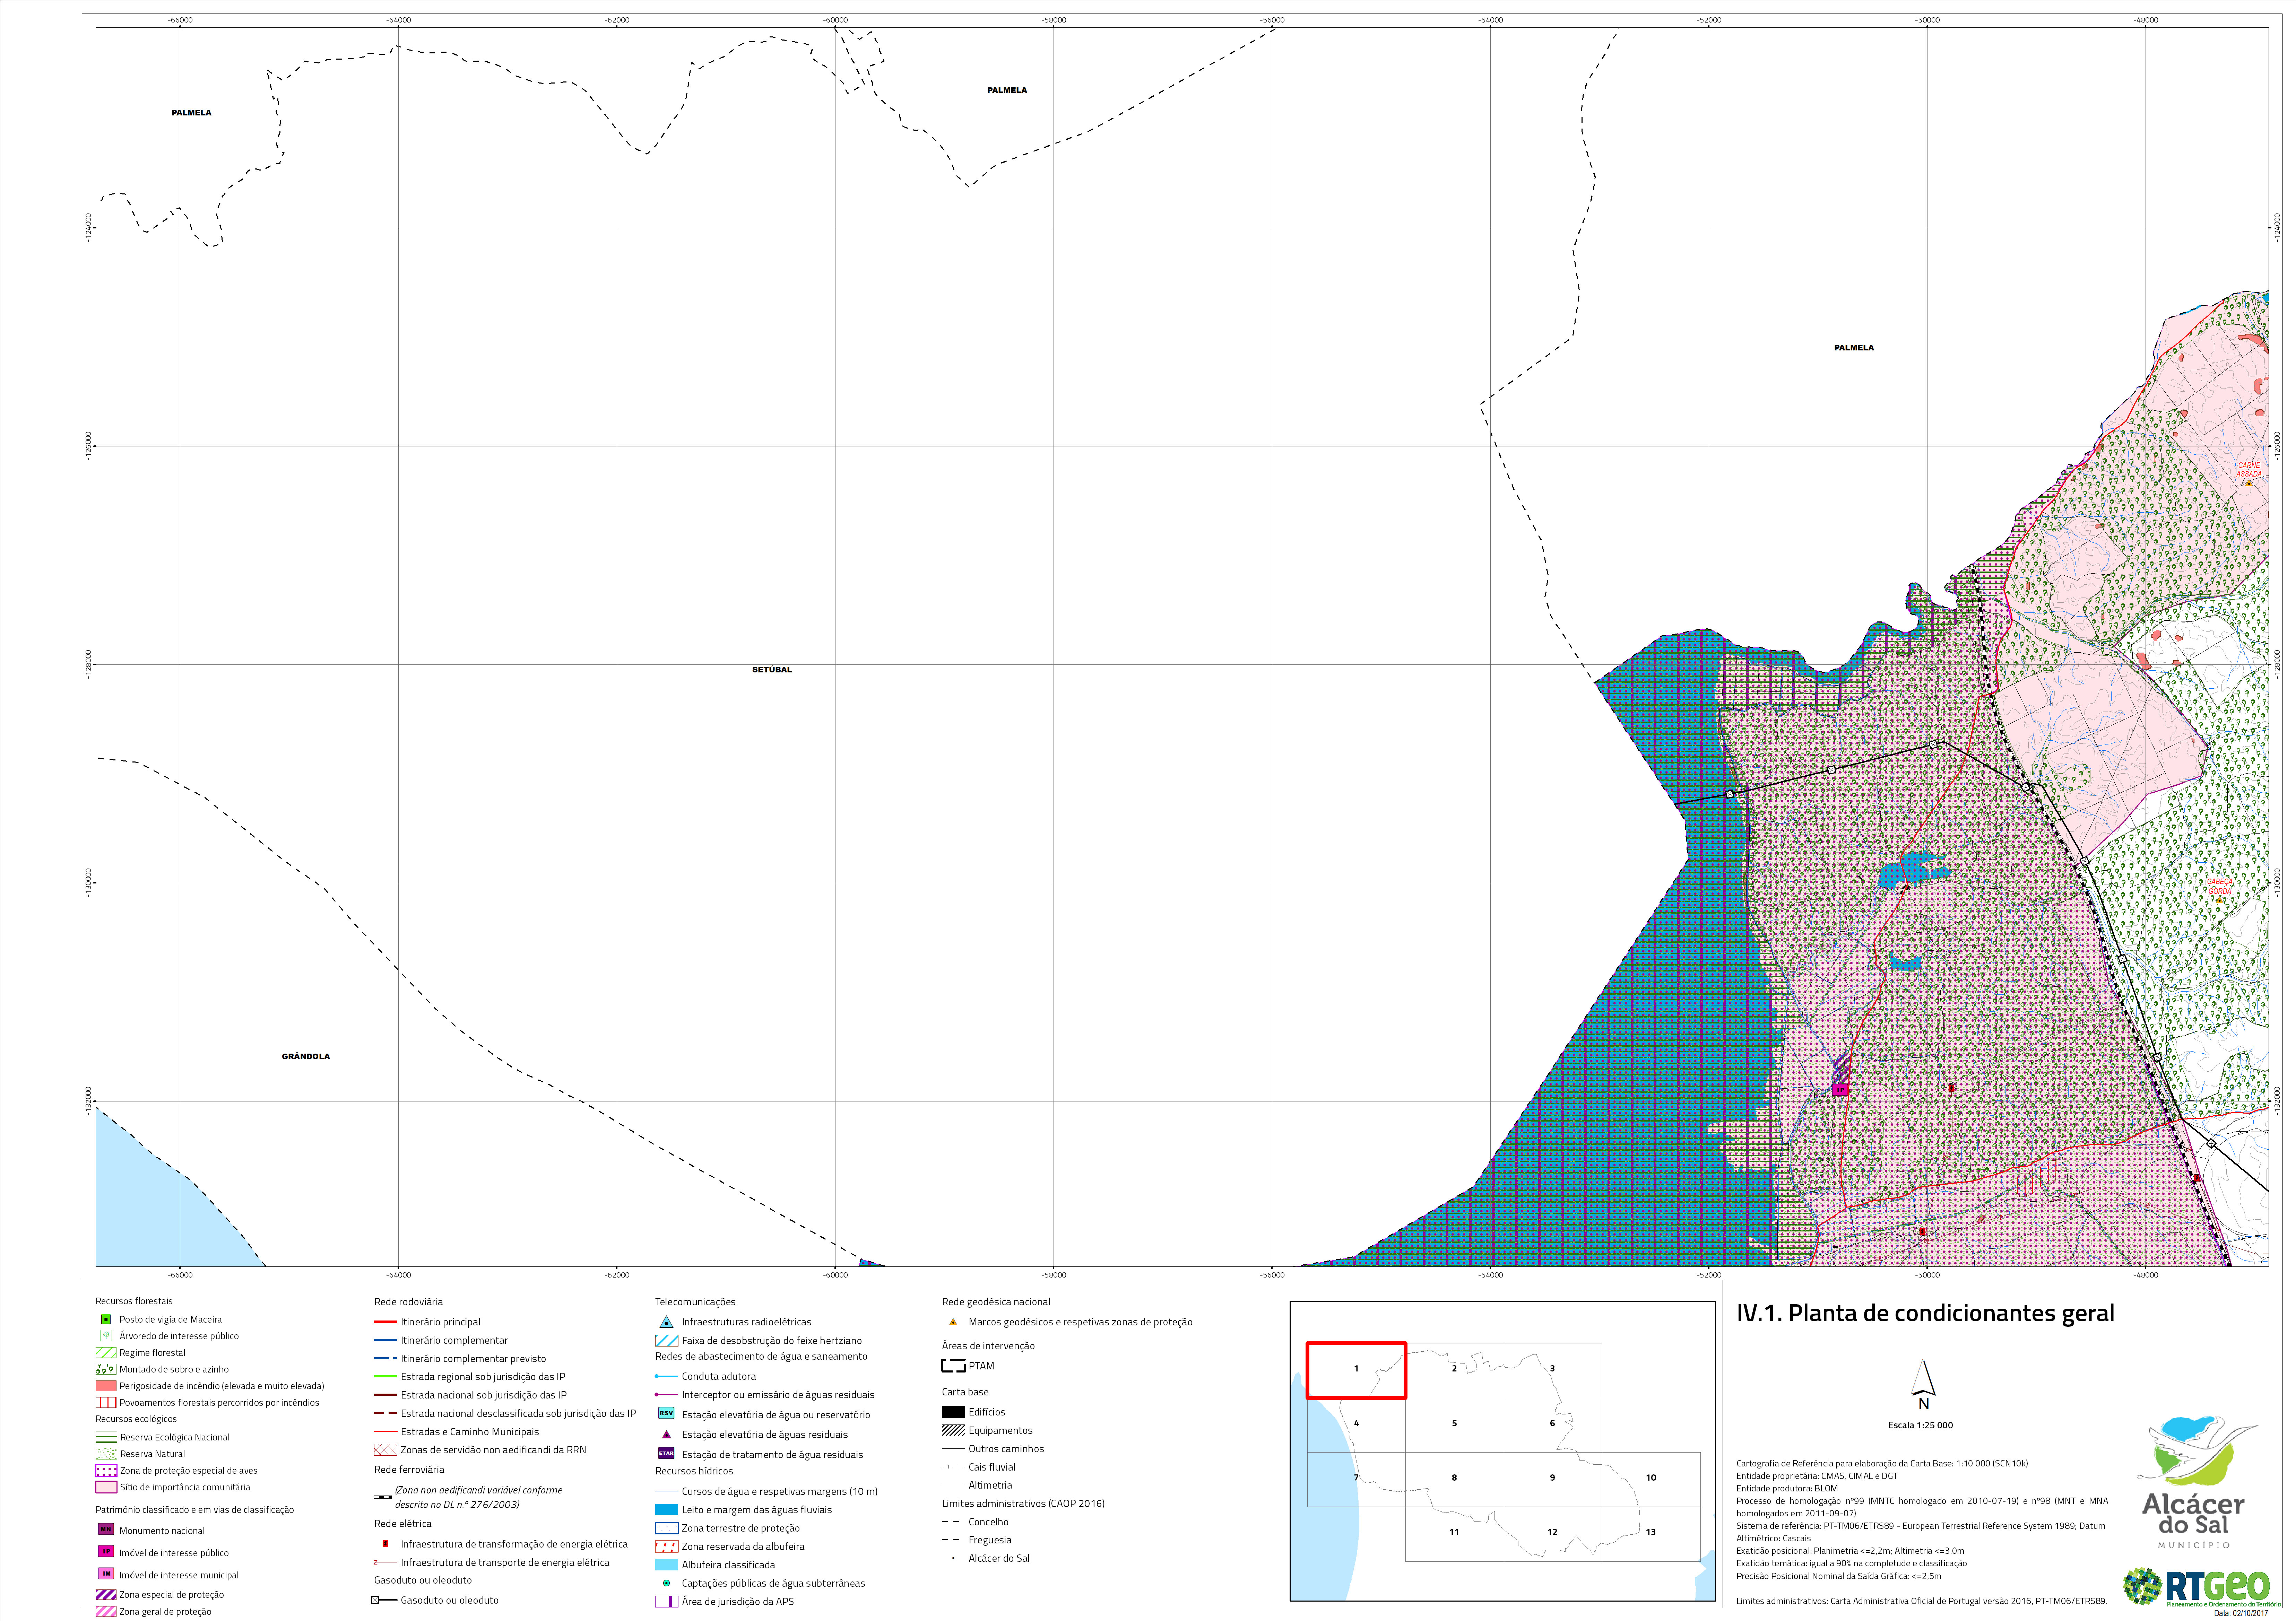Select sheet 1 highlighted in the index map

(1356, 1370)
